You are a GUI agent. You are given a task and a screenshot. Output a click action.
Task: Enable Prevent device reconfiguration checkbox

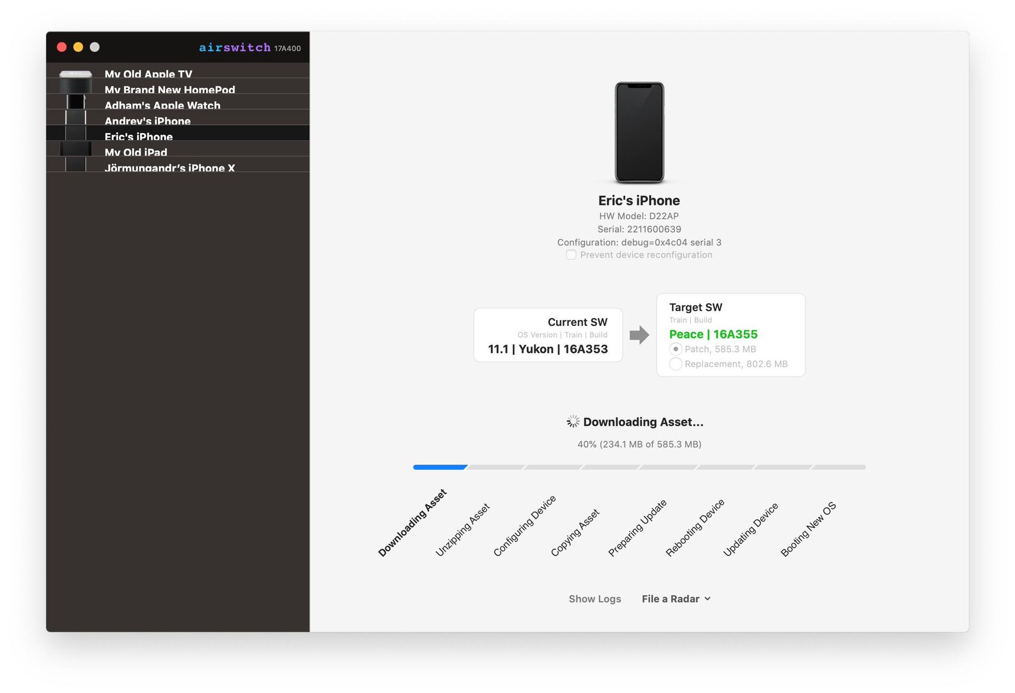pos(571,255)
